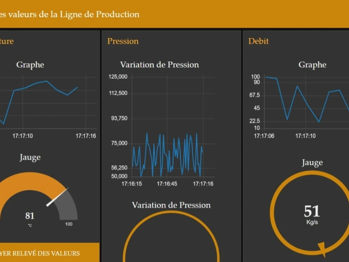Click the 100 maximum mark on the Temperature gauge
The image size is (349, 262).
[x=69, y=224]
